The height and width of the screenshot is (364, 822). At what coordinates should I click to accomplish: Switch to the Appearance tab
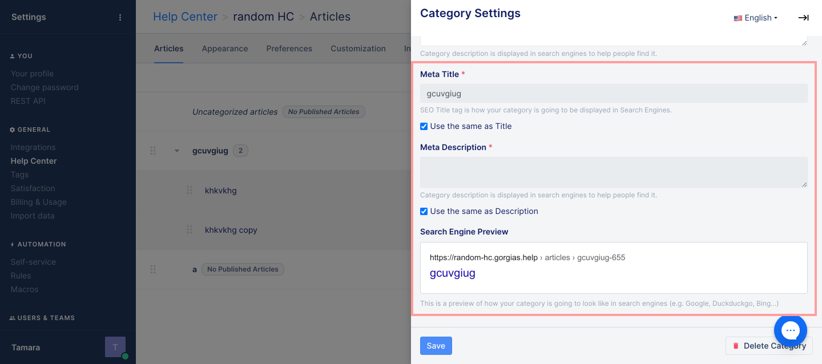click(225, 48)
